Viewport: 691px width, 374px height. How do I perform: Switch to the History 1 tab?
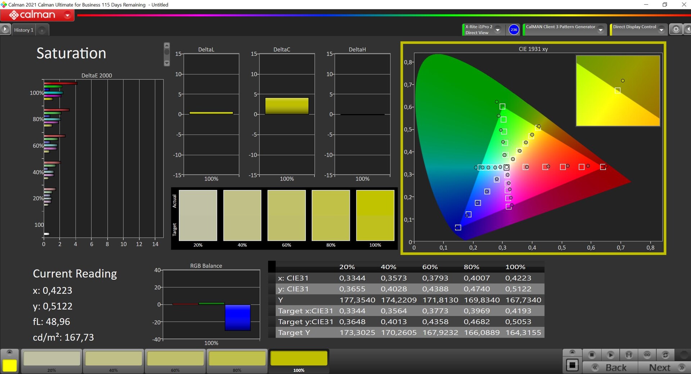[x=24, y=30]
